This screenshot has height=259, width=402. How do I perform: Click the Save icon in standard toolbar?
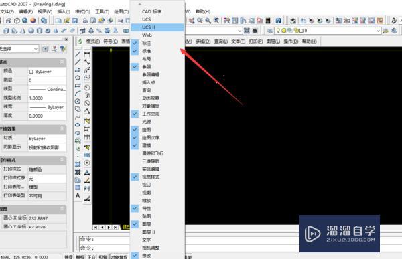click(x=75, y=21)
